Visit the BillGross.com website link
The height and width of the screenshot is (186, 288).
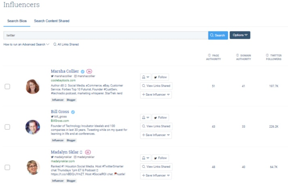tap(60, 121)
